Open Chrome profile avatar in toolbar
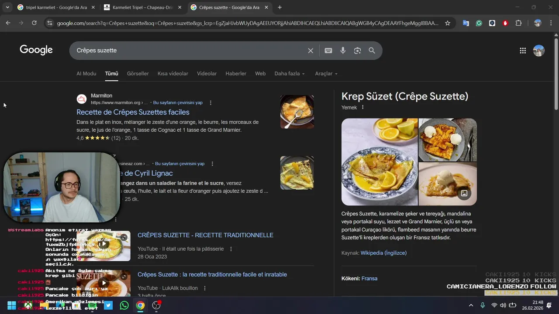 [538, 23]
